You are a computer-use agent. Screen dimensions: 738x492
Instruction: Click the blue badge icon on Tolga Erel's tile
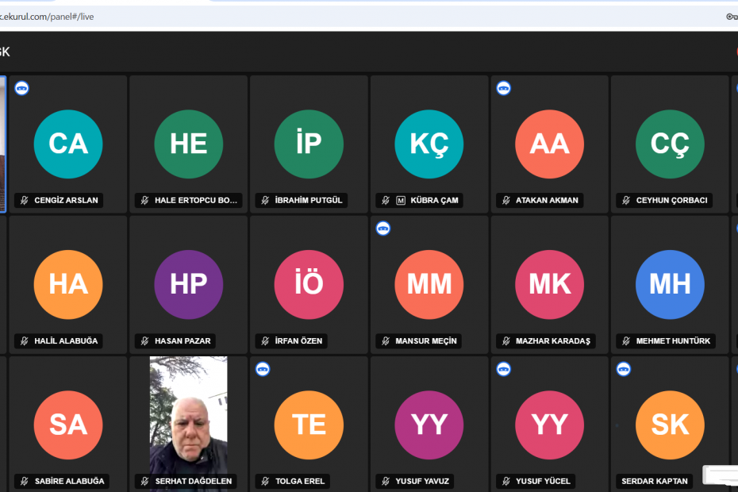[x=263, y=369]
